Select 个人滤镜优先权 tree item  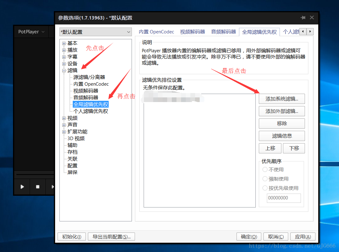tap(91, 111)
